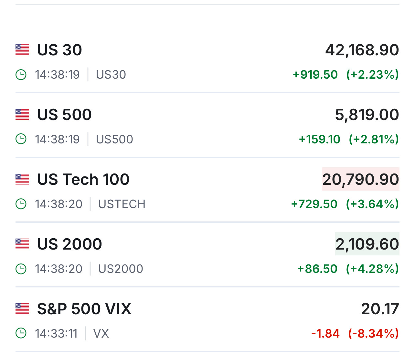Open the US Tech 100 index name
415x358 pixels.
coord(83,179)
